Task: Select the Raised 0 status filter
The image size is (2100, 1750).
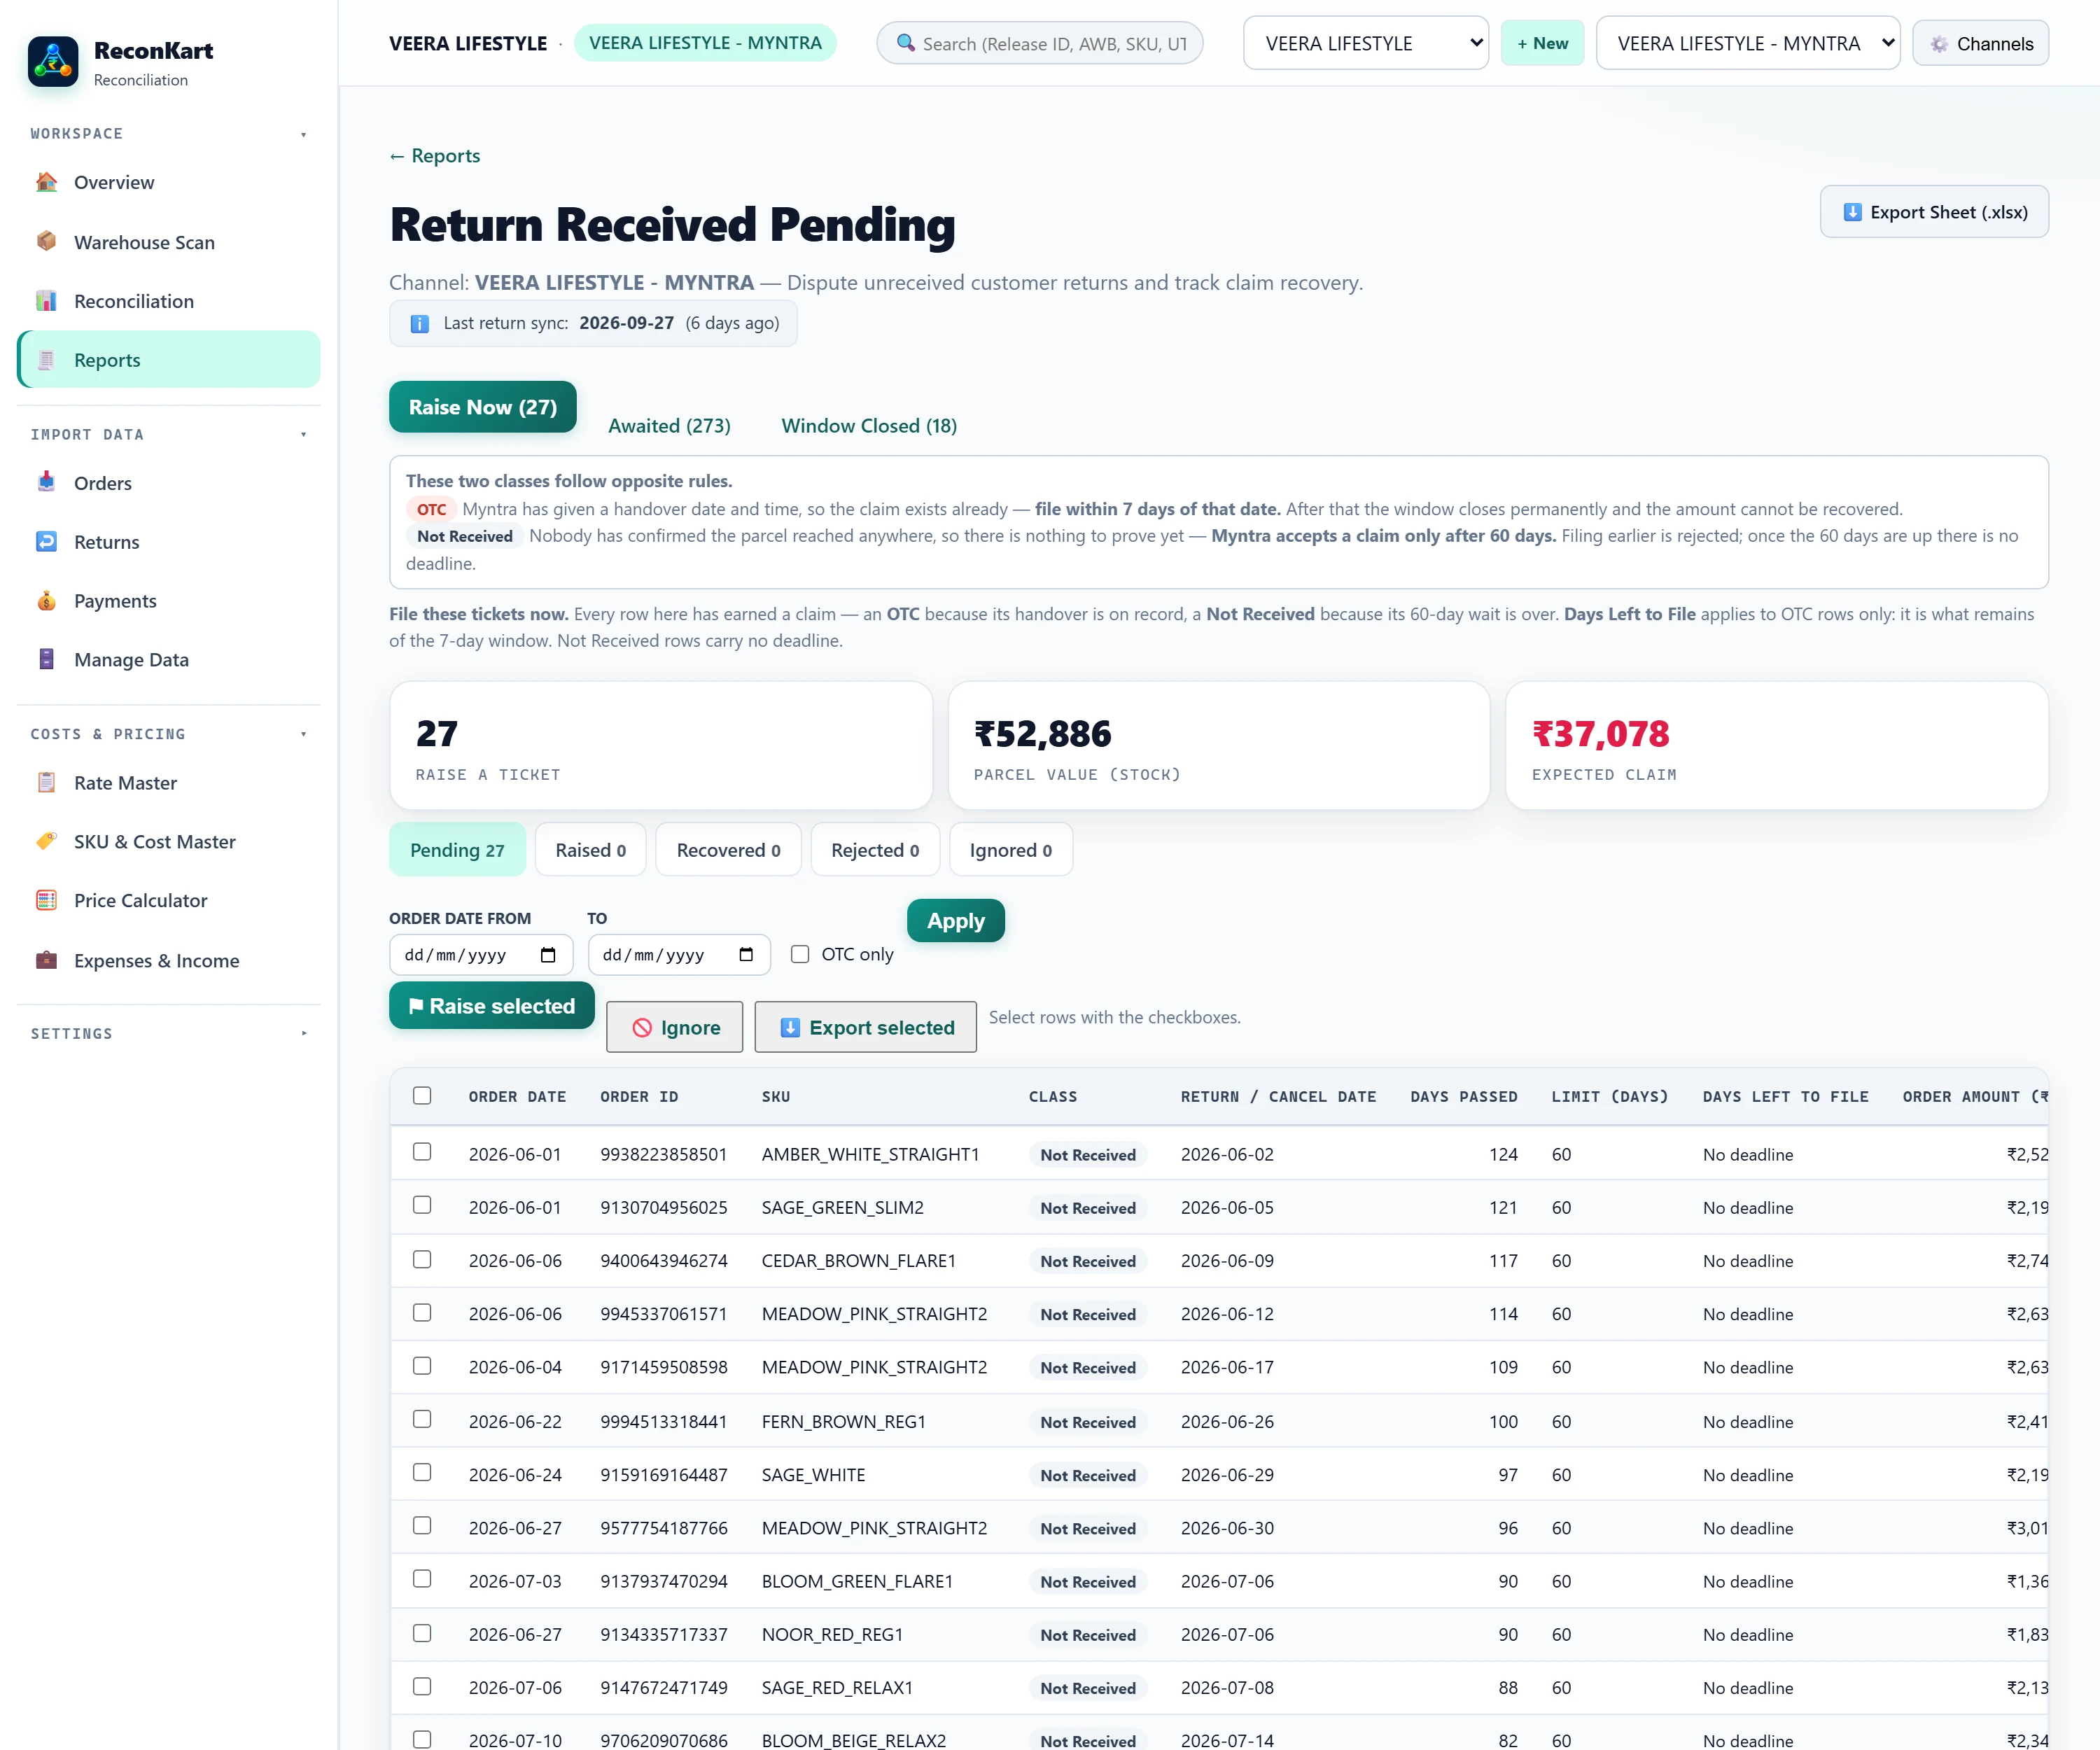Action: 590,850
